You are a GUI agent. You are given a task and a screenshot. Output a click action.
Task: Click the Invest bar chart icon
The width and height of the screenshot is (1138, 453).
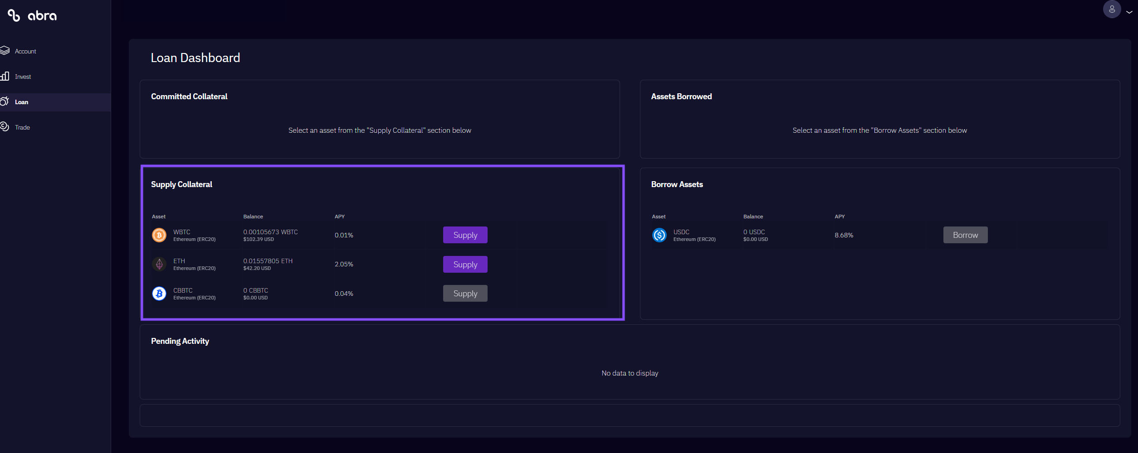coord(5,76)
